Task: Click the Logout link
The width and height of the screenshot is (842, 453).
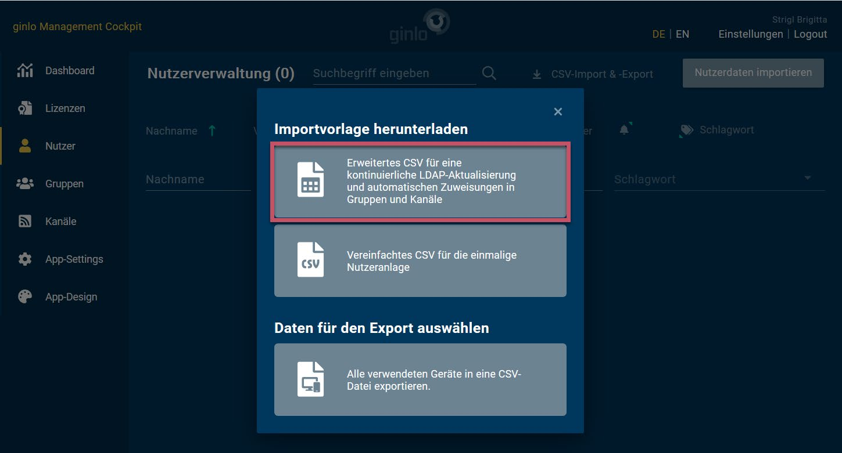Action: point(810,34)
